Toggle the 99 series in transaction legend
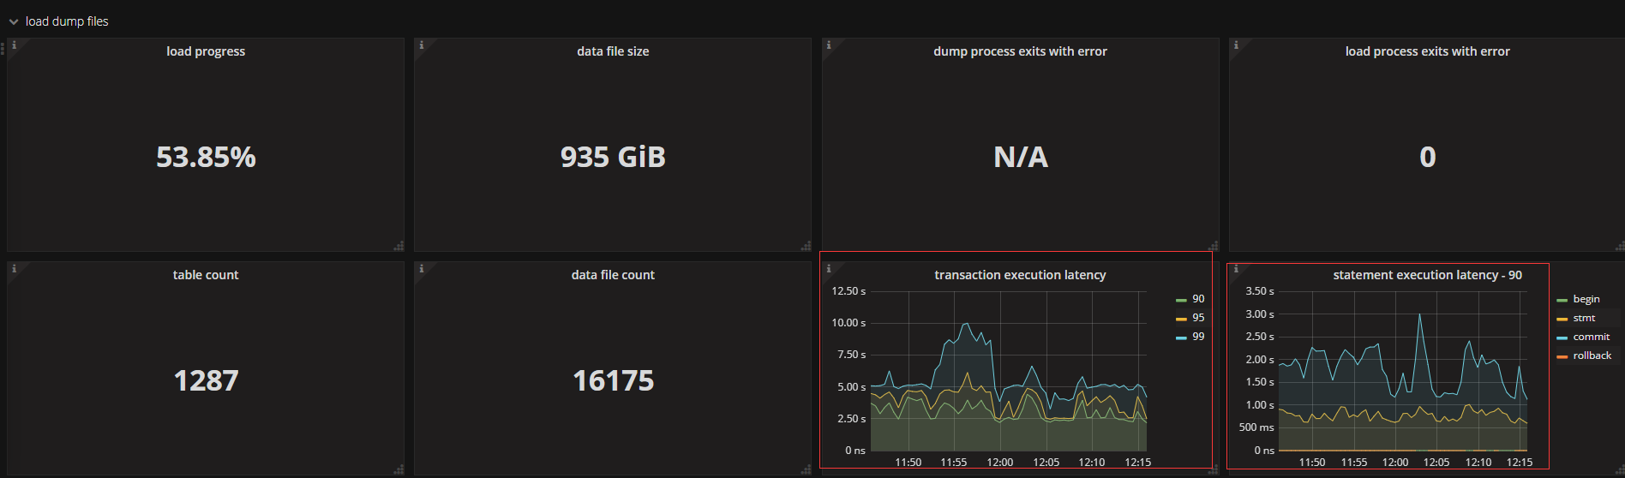 (x=1197, y=337)
